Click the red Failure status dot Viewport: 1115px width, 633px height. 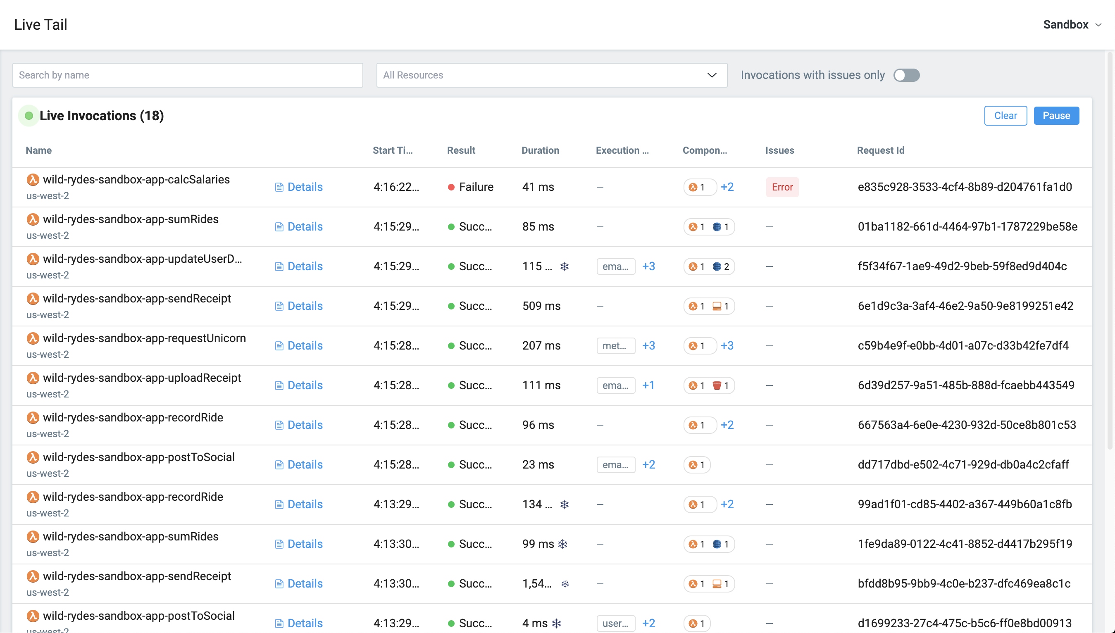point(451,187)
